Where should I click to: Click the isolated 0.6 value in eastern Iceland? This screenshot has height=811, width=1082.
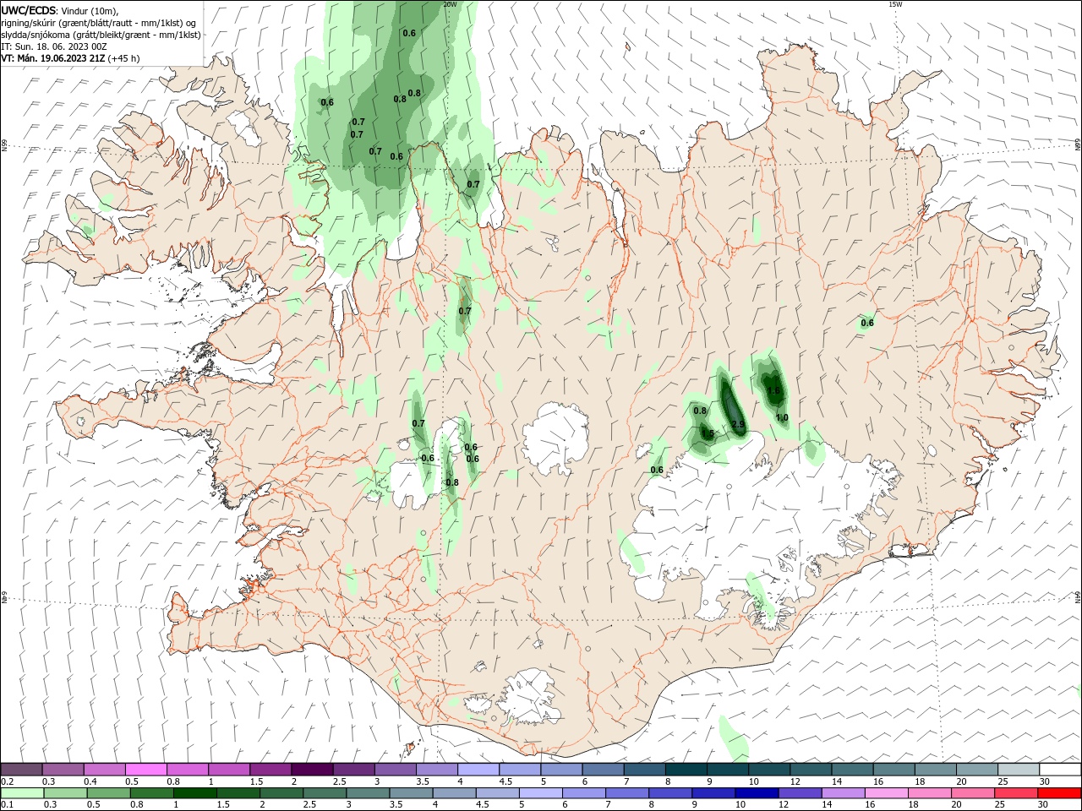(x=867, y=323)
